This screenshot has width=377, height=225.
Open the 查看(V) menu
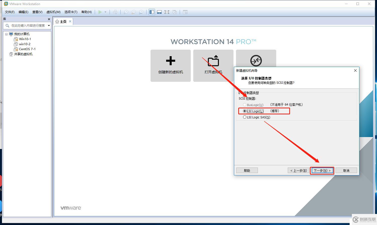point(37,12)
